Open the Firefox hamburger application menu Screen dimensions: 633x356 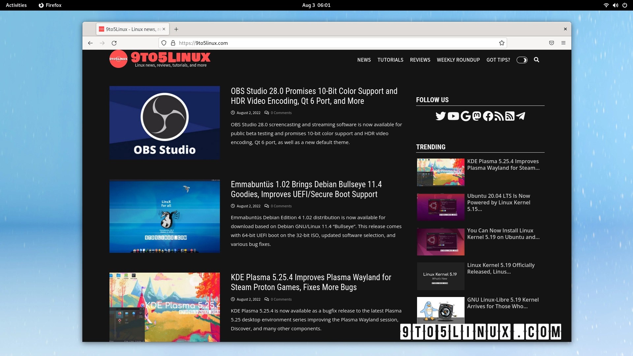pyautogui.click(x=563, y=43)
